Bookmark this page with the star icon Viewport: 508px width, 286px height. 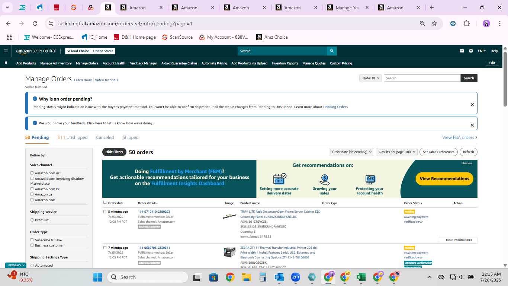tap(434, 23)
